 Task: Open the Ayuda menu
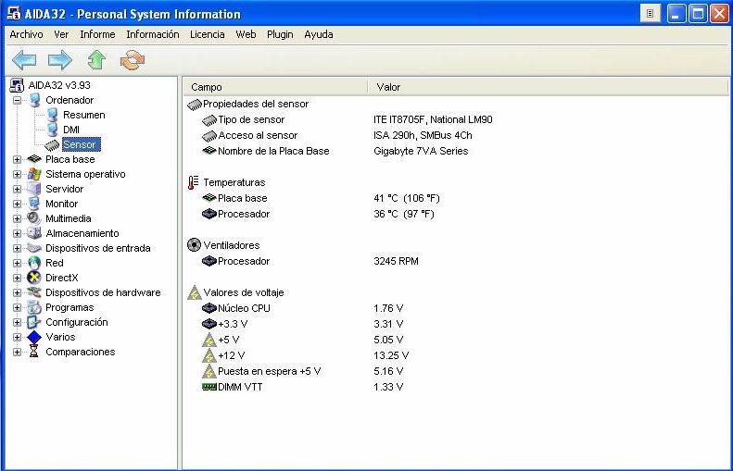(x=319, y=34)
